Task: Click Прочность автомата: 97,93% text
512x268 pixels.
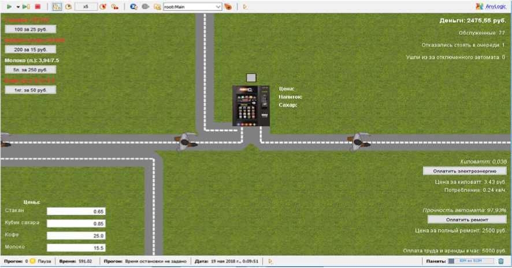Action: (x=465, y=210)
